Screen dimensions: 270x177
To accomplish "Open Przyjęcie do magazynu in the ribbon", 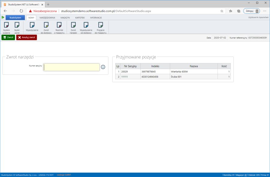I will point(100,28).
